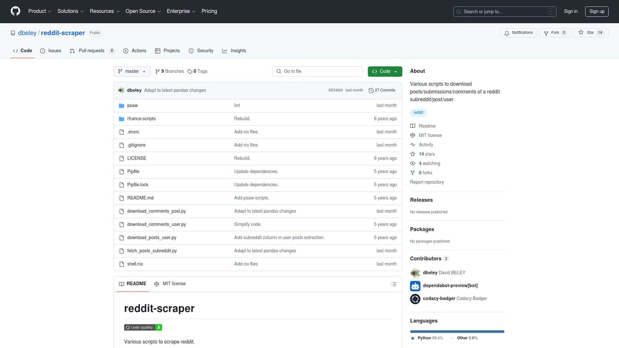Click the pulse icon beside Activity
Viewport: 619px width, 348px height.
point(412,145)
